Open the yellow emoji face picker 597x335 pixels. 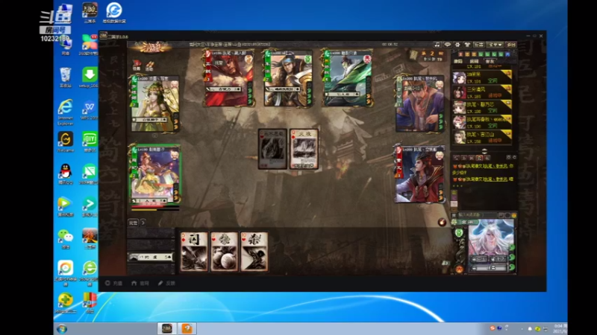coord(513,215)
